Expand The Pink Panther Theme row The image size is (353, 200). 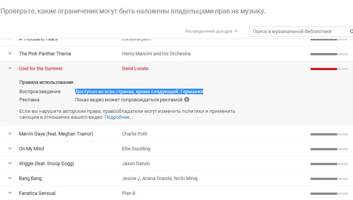pyautogui.click(x=10, y=53)
